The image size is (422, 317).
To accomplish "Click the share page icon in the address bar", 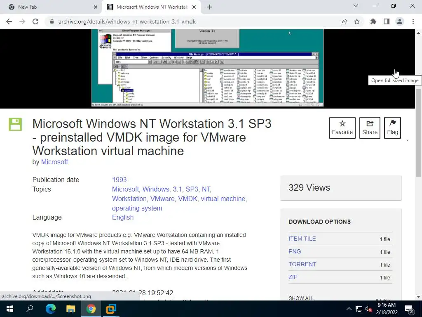I will point(344,21).
